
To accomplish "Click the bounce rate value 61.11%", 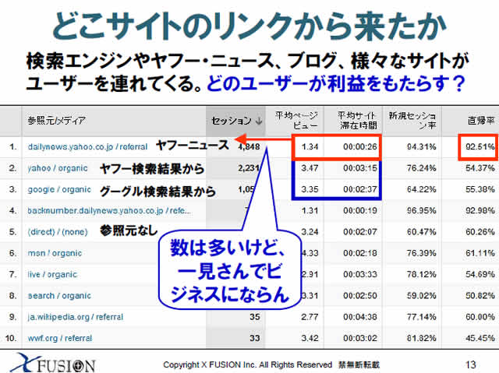I will pyautogui.click(x=480, y=253).
